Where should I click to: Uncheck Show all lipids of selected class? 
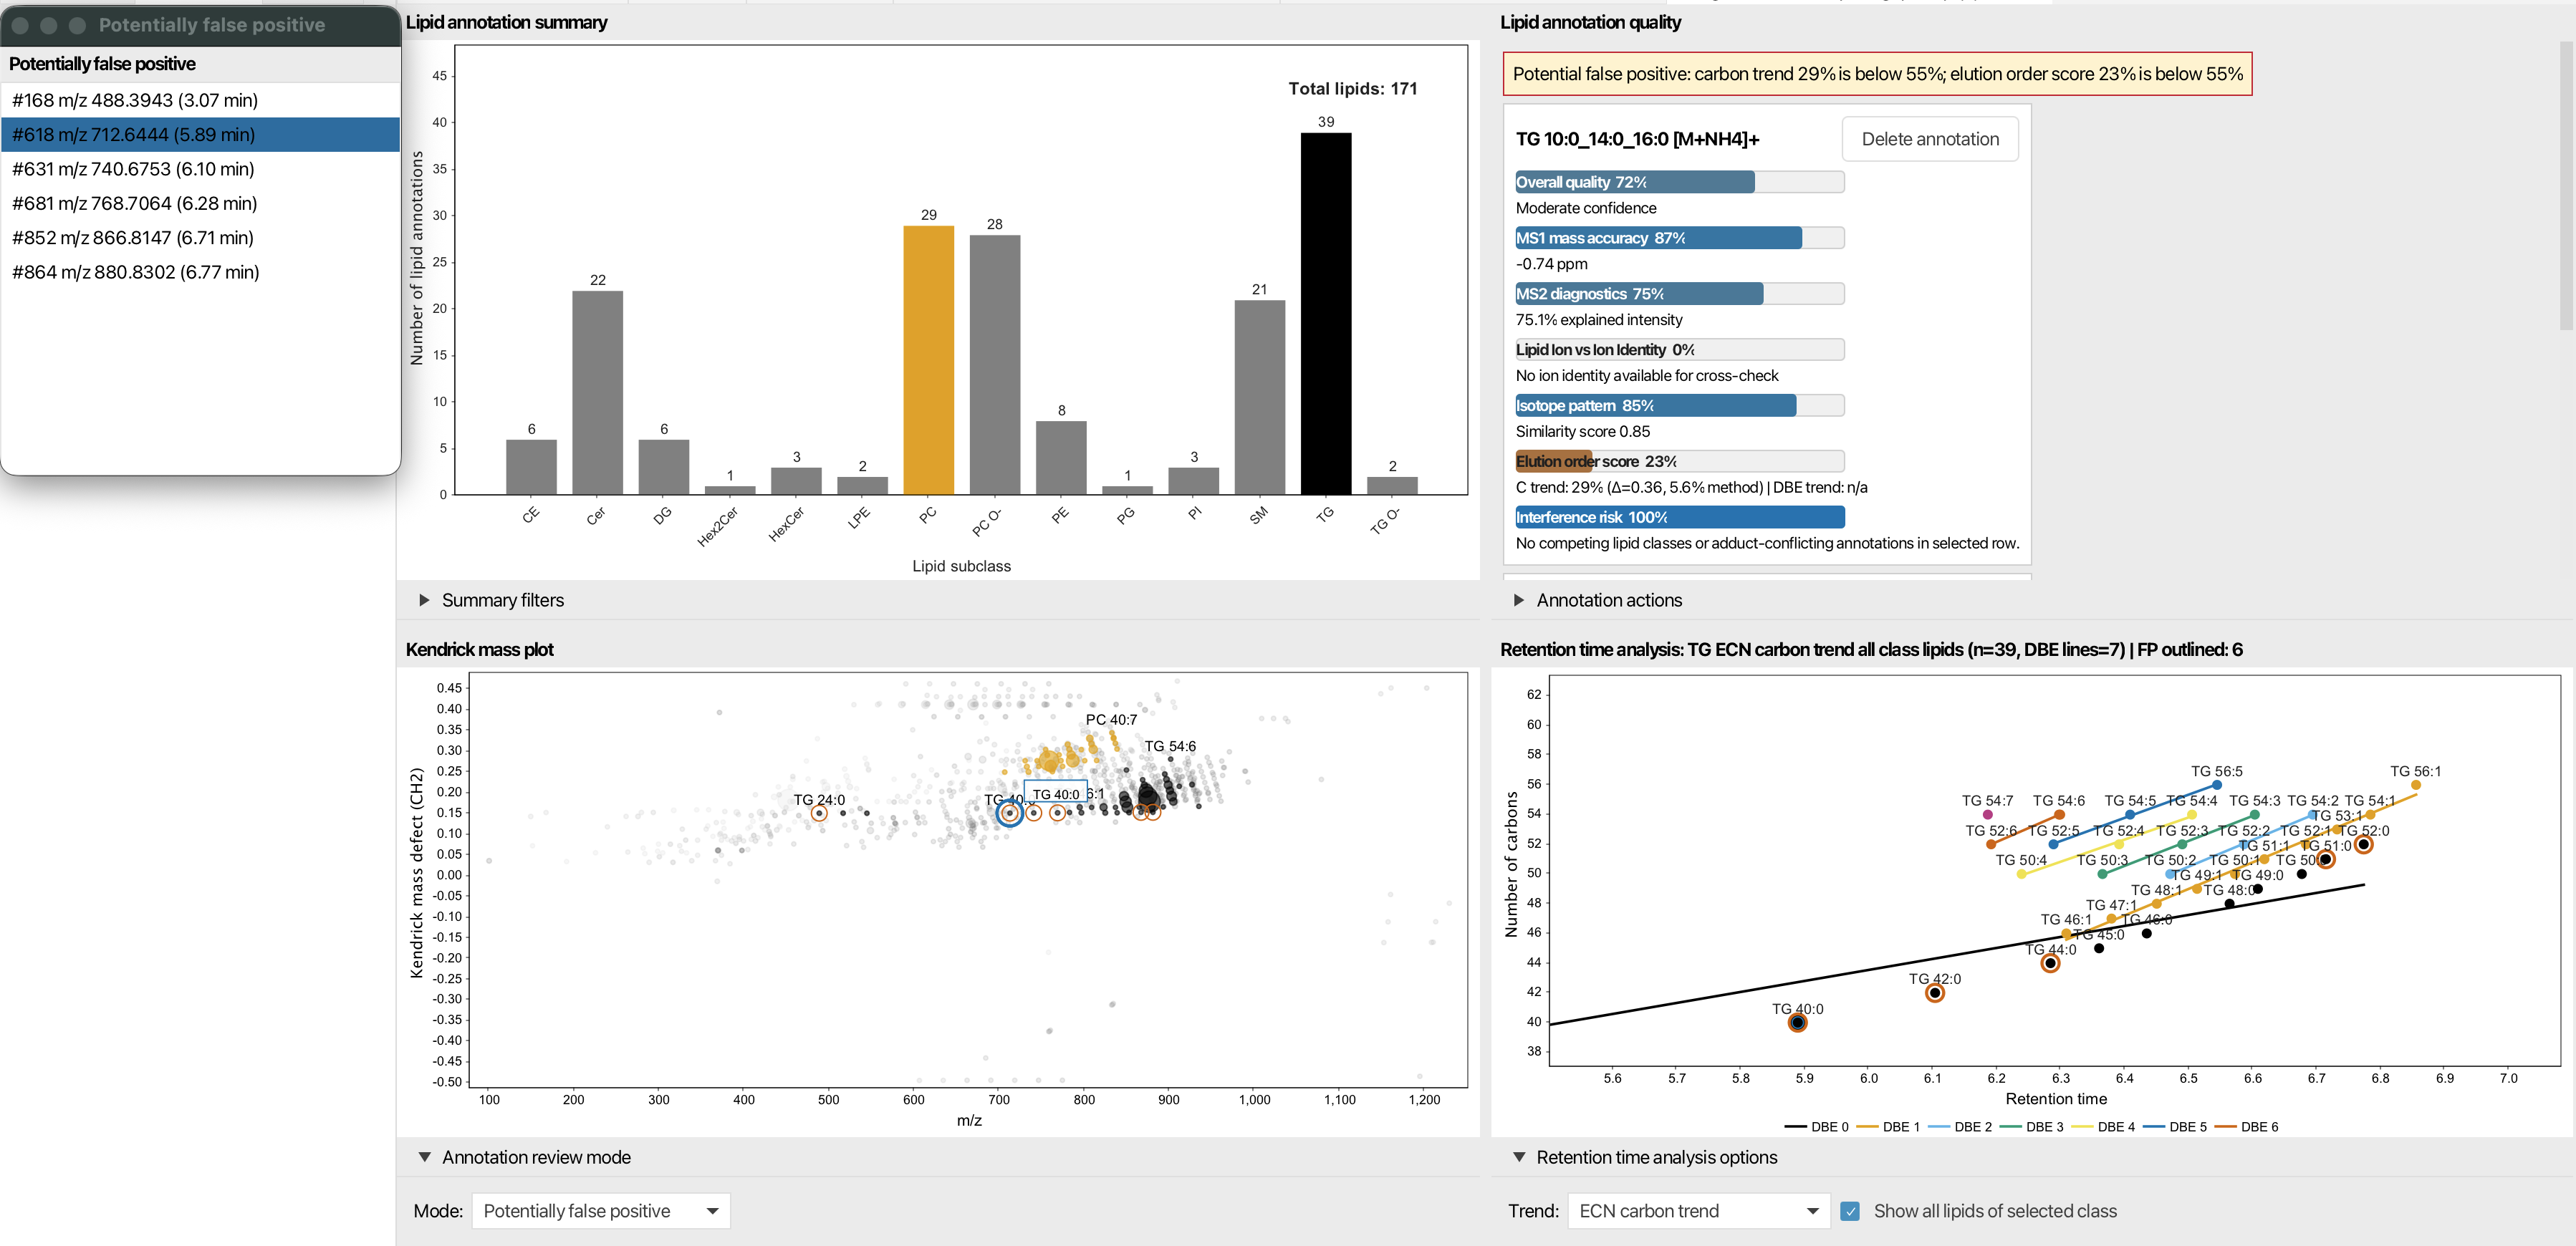[1850, 1211]
